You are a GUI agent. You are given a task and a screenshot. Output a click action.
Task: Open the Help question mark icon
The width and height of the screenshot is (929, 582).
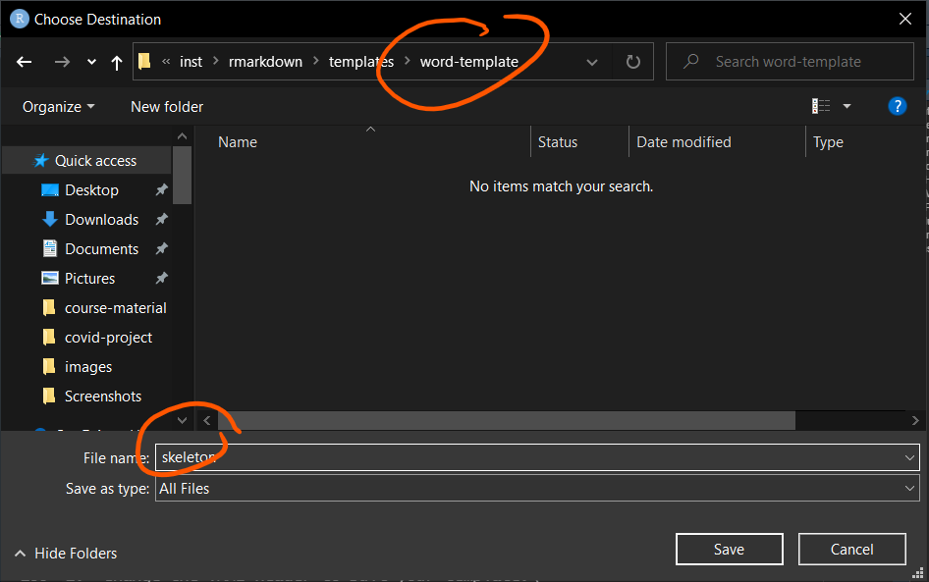(897, 106)
